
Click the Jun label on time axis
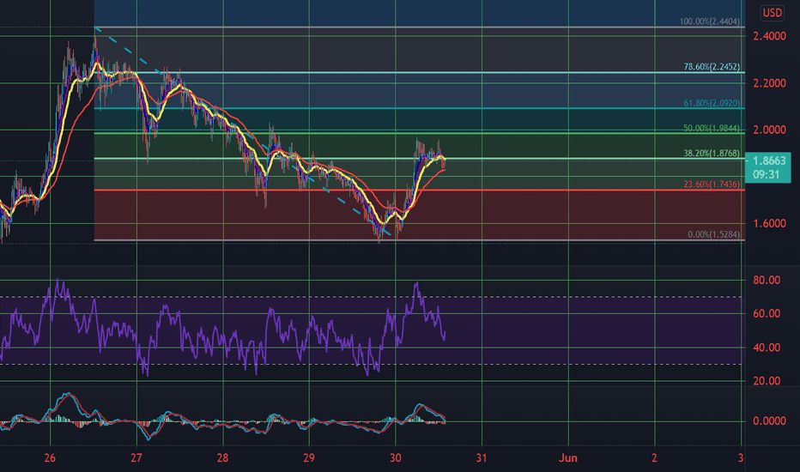(568, 457)
